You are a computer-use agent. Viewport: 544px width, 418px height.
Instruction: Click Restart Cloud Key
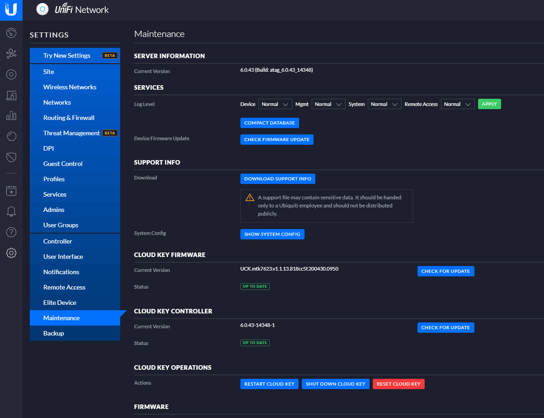(269, 384)
